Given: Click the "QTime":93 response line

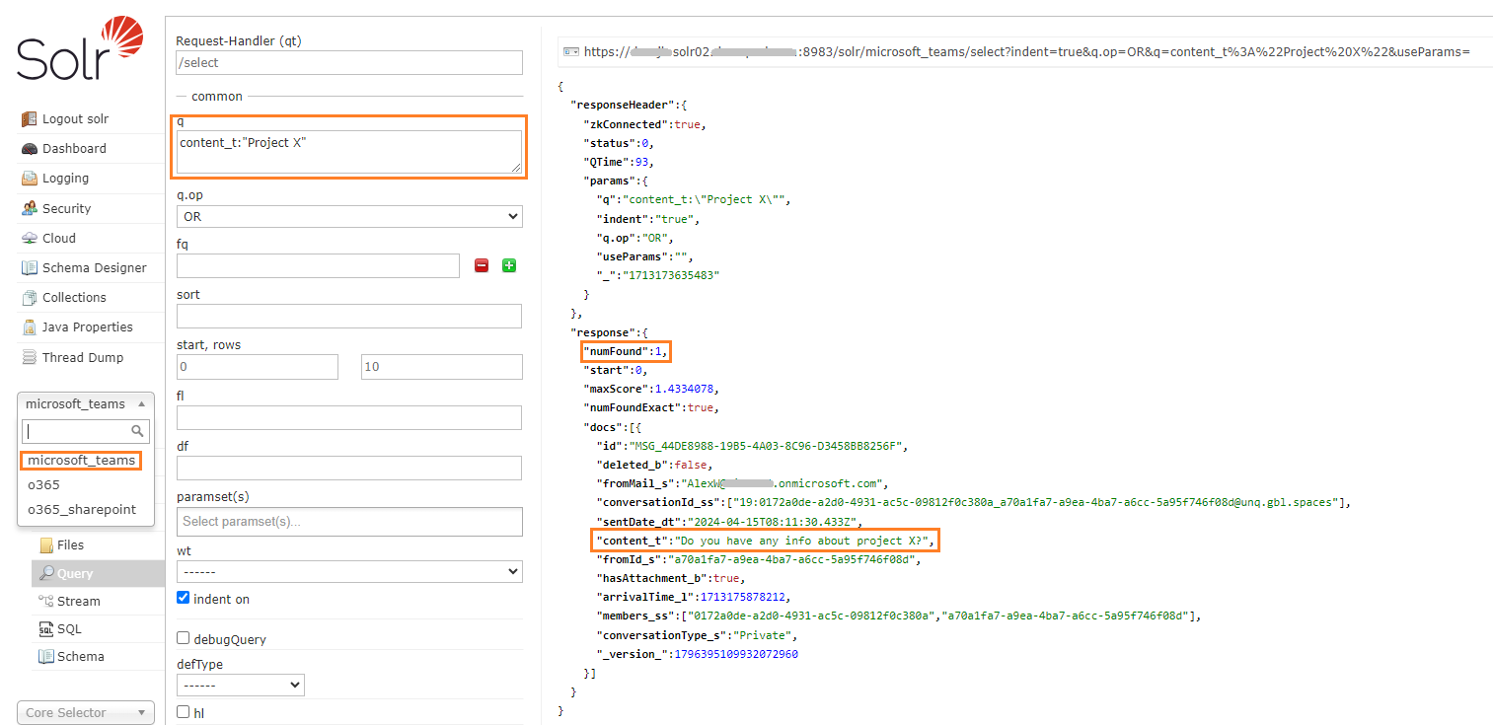Looking at the screenshot, I should pyautogui.click(x=619, y=162).
